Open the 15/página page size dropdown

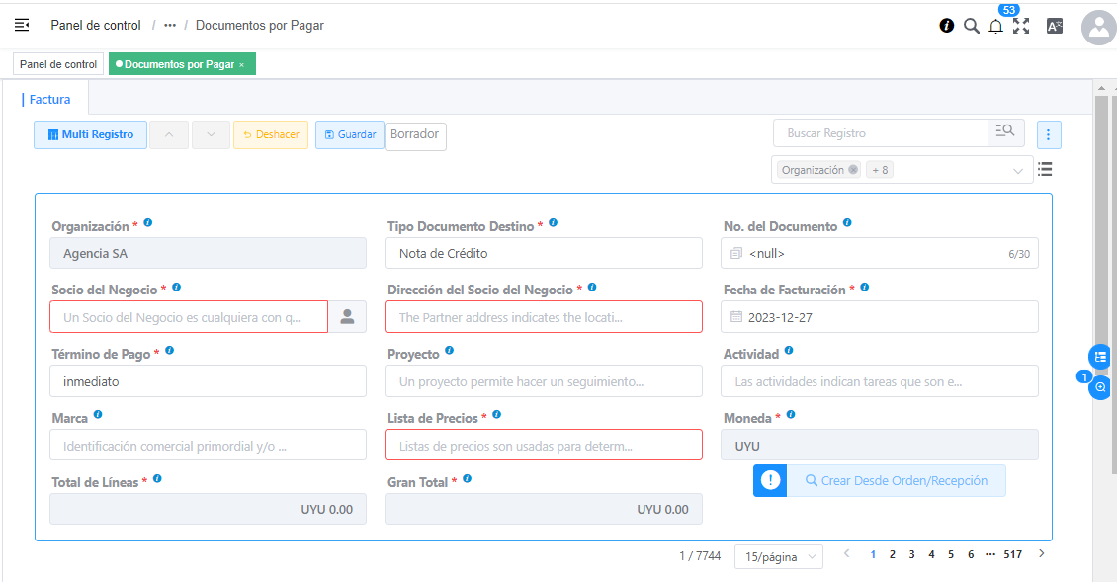click(x=778, y=557)
